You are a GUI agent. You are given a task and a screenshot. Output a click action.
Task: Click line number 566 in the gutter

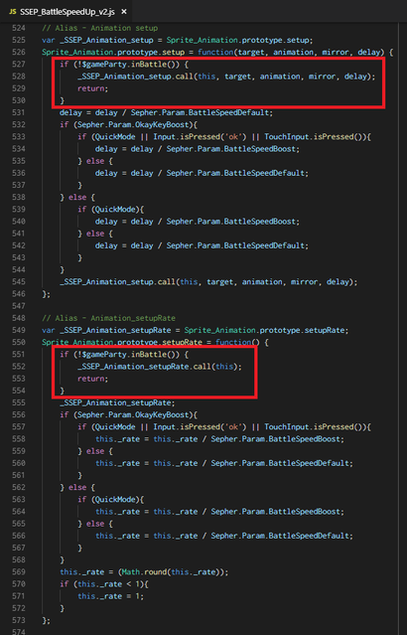(x=19, y=536)
